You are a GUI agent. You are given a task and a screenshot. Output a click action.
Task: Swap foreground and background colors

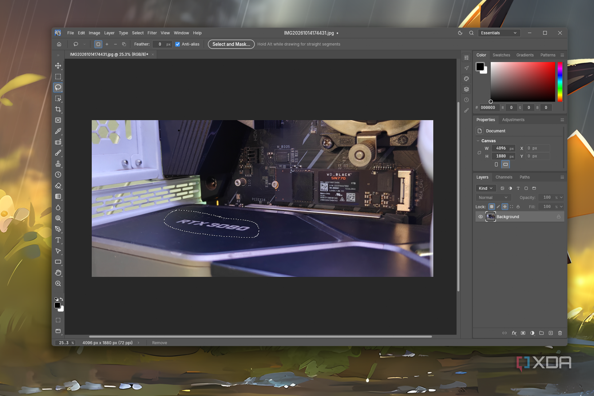[x=62, y=299]
